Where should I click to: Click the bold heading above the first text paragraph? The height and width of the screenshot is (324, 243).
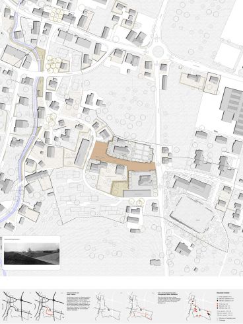click(x=71, y=294)
